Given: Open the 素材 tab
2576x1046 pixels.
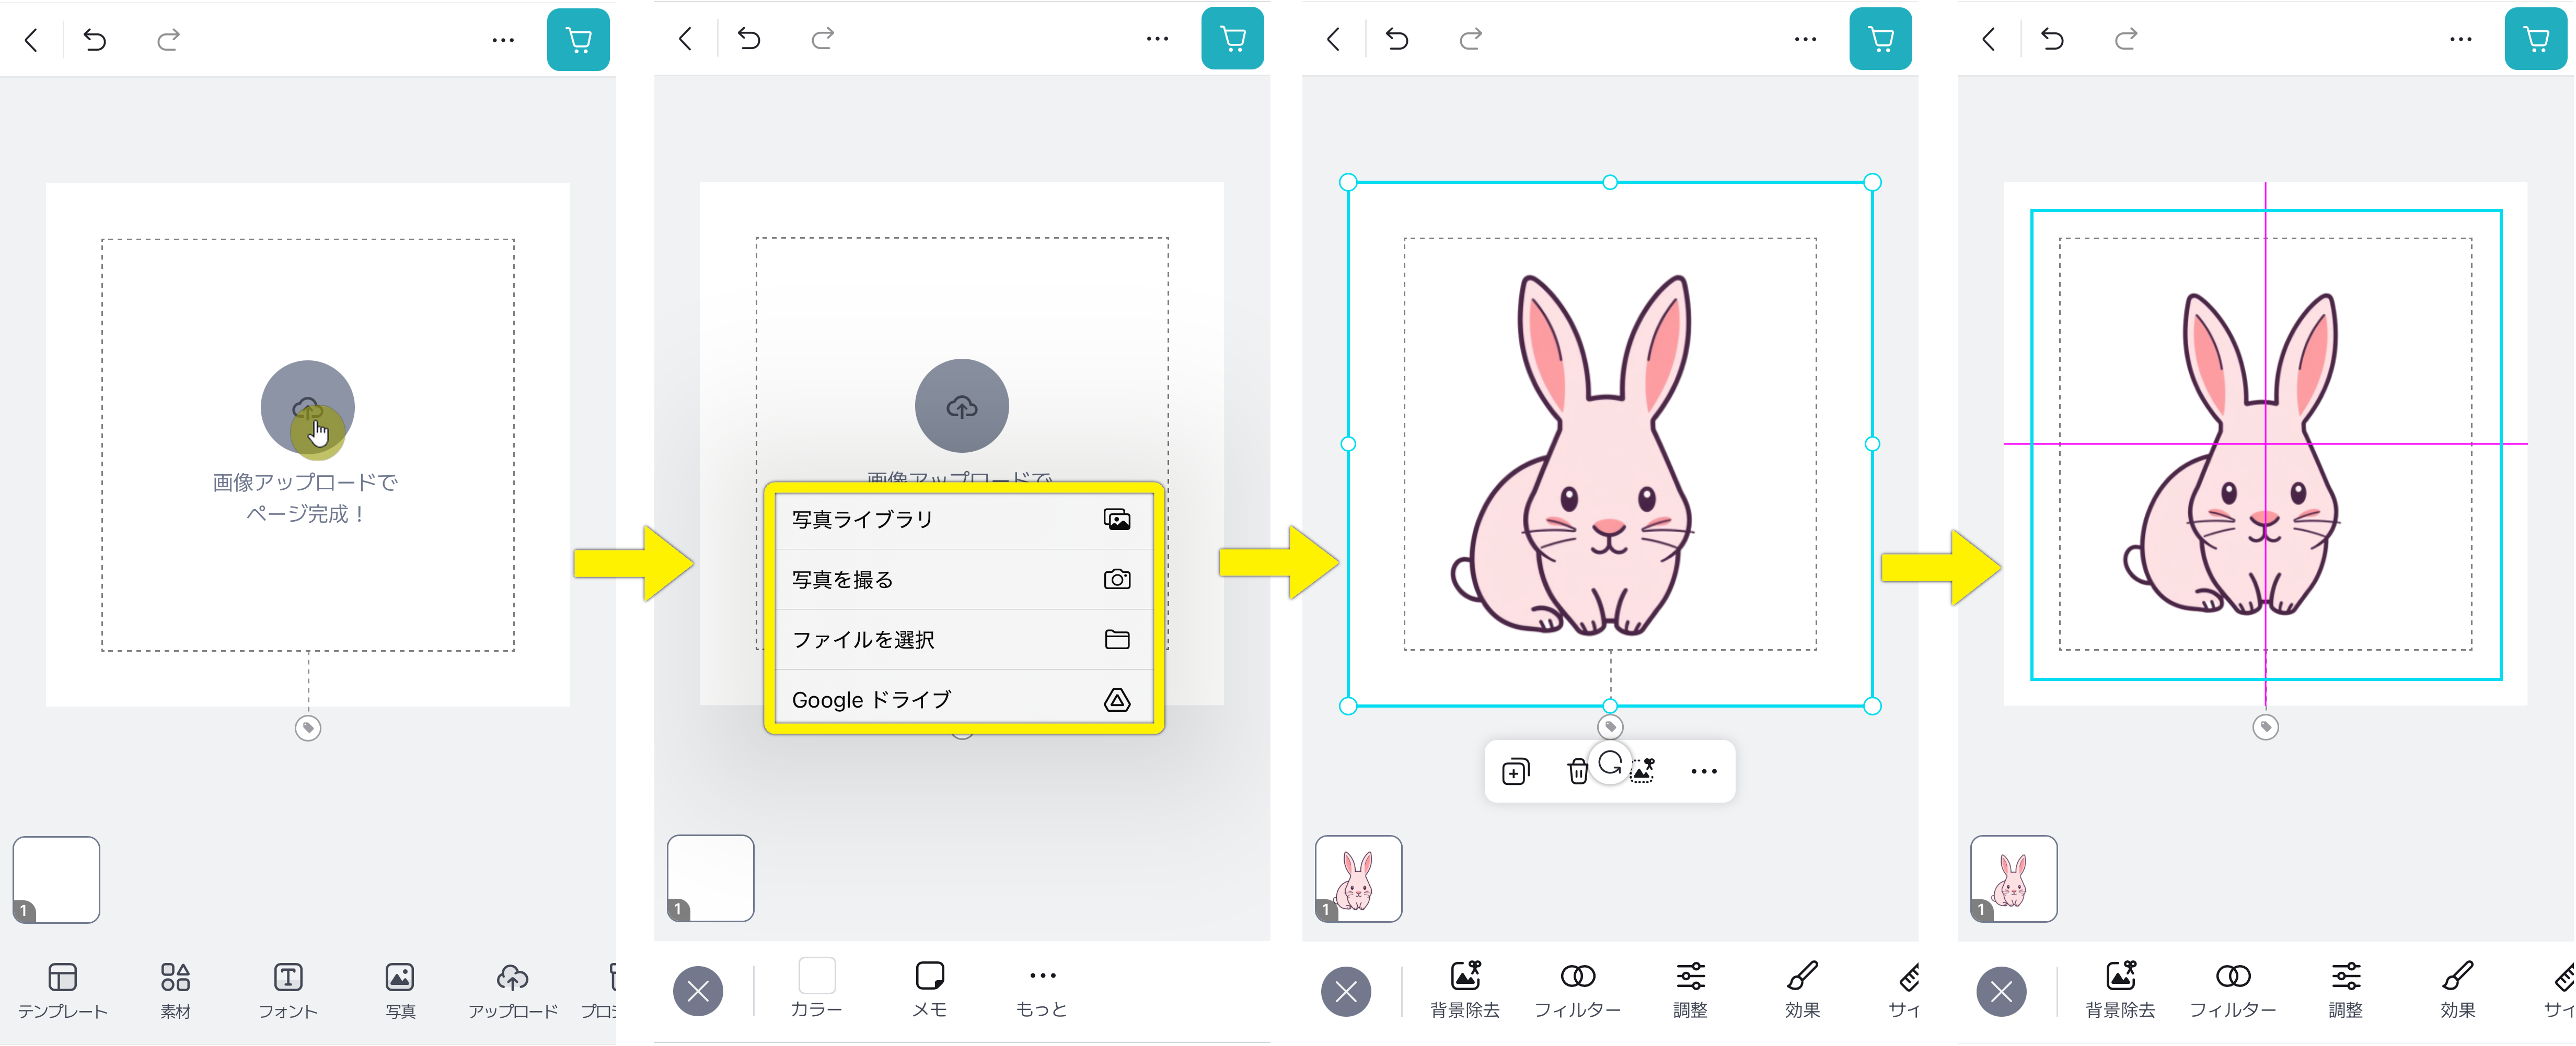Looking at the screenshot, I should 175,990.
